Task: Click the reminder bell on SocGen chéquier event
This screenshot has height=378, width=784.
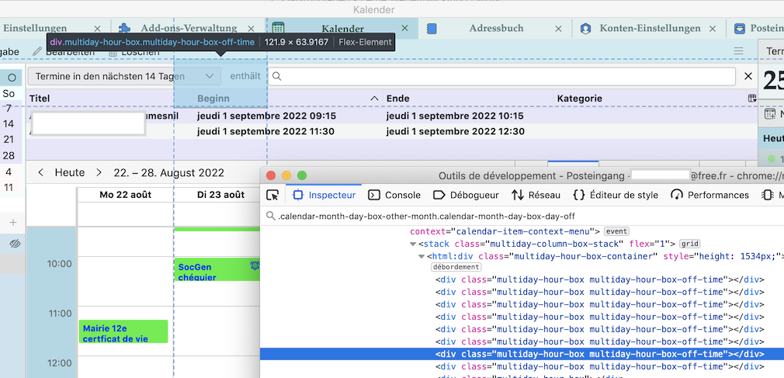Action: tap(255, 265)
